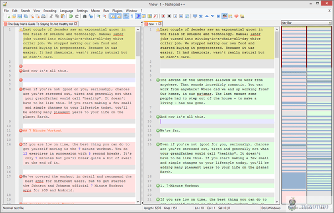This screenshot has height=213, width=334.
Task: Click the Zoom Out toolbar icon
Action: point(104,16)
